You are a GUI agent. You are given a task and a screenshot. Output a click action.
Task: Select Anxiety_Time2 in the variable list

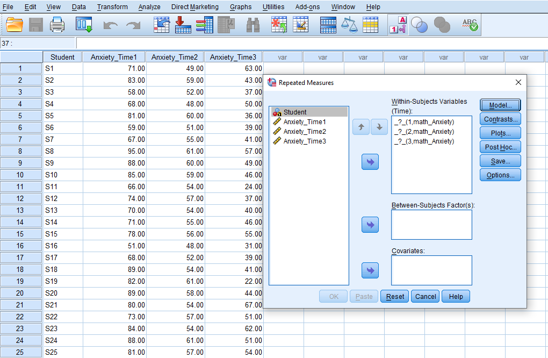pyautogui.click(x=309, y=132)
